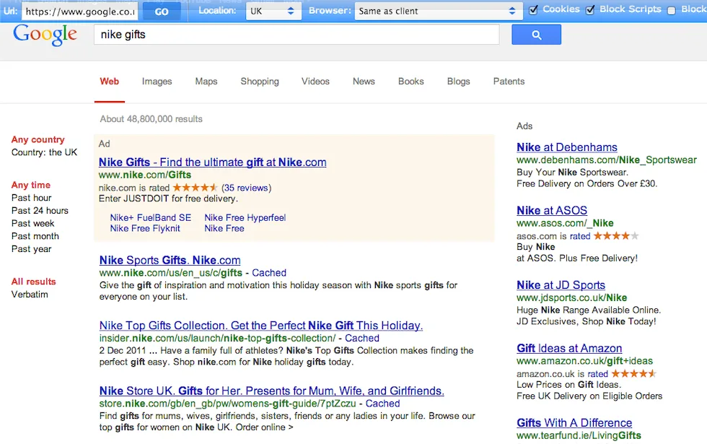Click the asos.com star rating
This screenshot has width=707, height=444.
click(x=616, y=235)
